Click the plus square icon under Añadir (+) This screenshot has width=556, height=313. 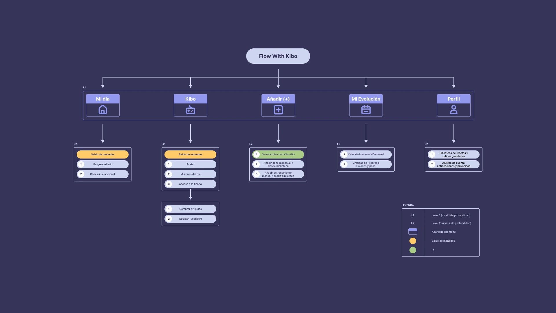click(278, 110)
